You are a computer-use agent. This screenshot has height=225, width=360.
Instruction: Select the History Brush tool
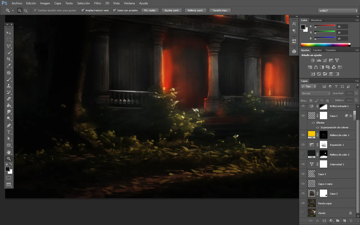9,92
